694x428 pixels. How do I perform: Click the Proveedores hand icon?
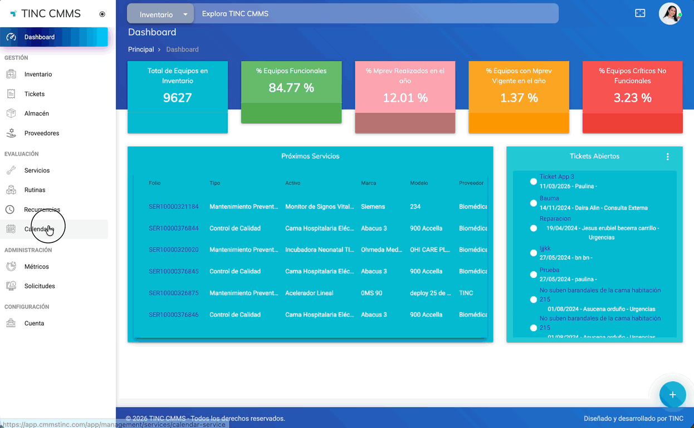point(11,133)
